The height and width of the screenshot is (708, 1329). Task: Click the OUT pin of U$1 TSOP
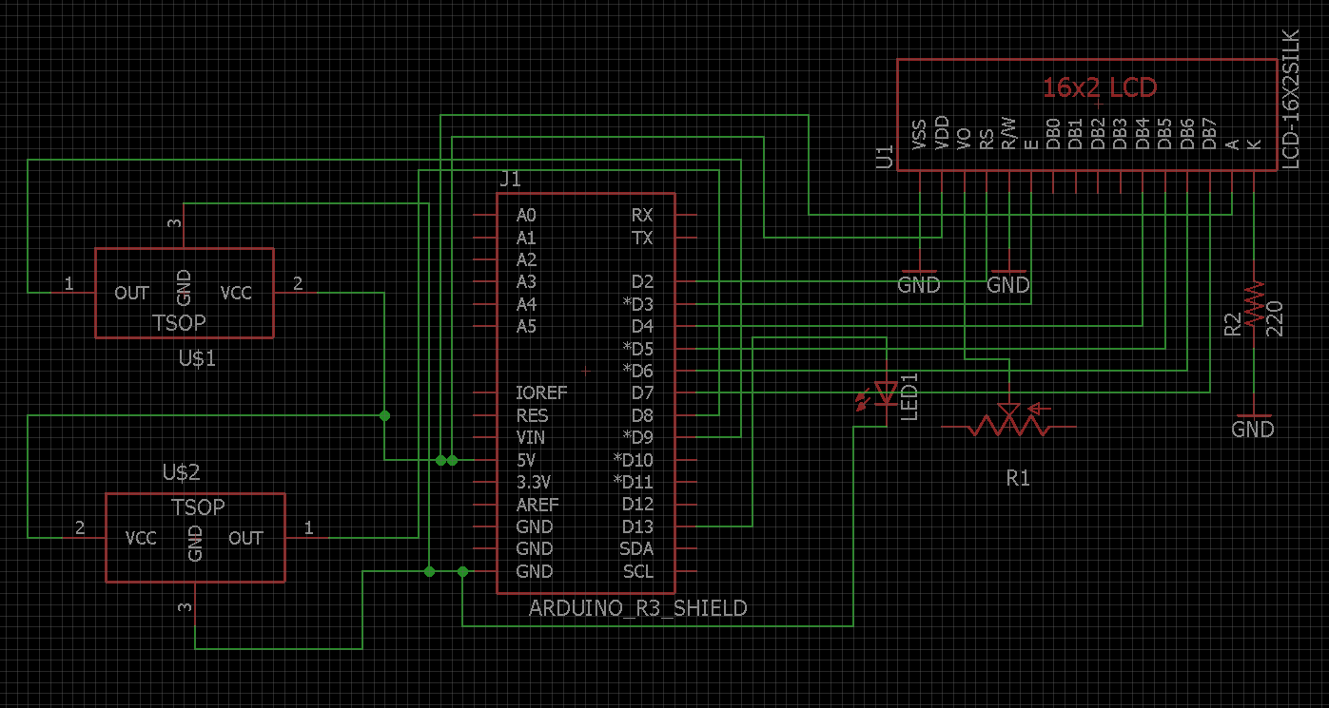point(131,293)
